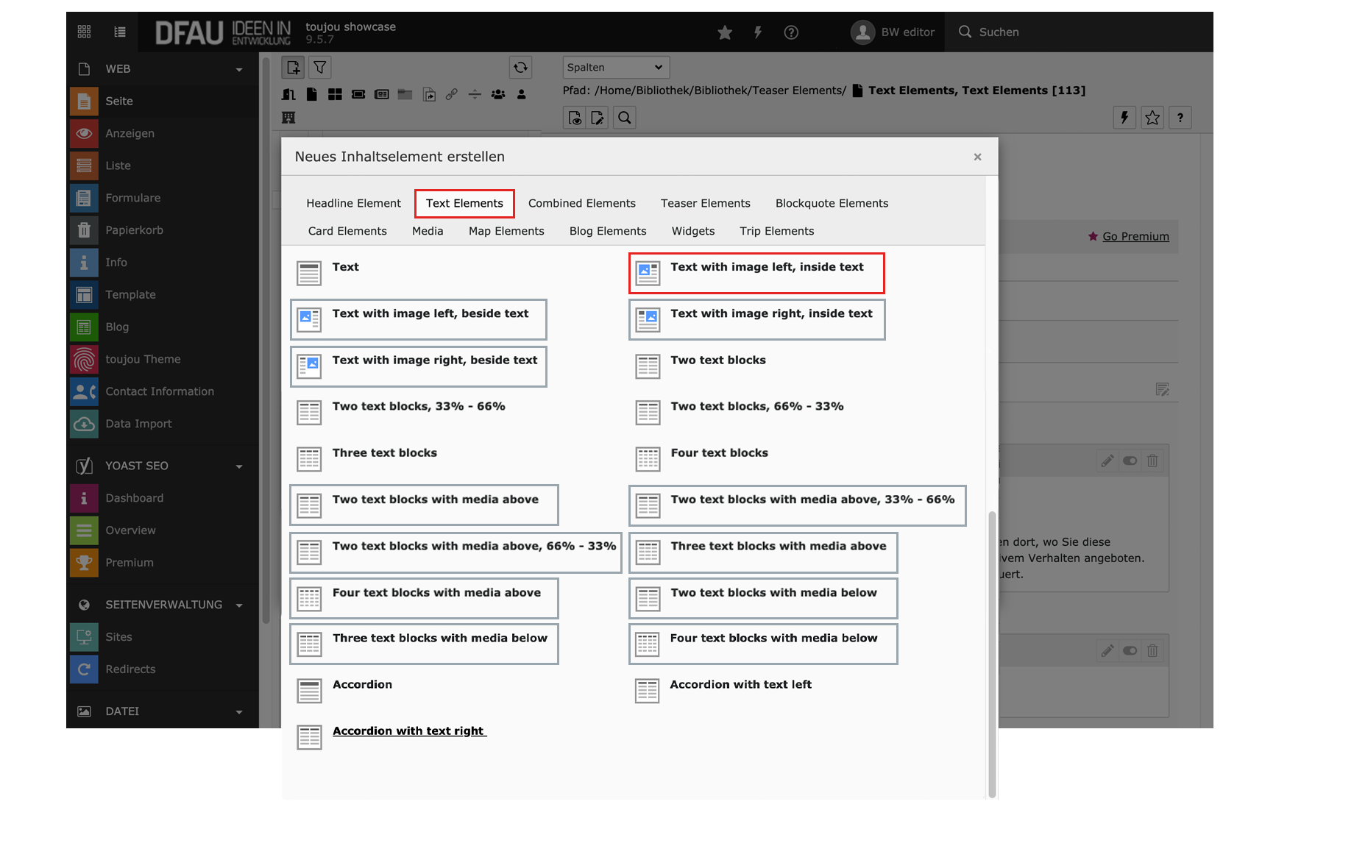This screenshot has height=846, width=1354.
Task: Open the bookmarks star in top bar
Action: pos(725,32)
